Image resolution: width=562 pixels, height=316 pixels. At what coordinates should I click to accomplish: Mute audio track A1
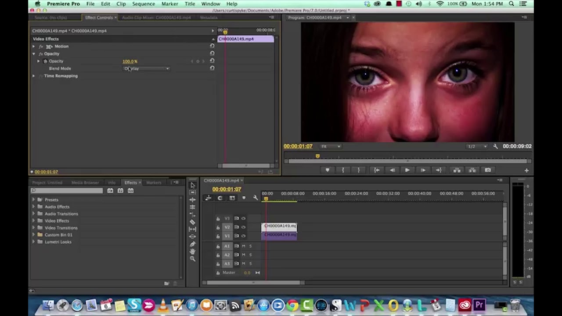pos(244,246)
